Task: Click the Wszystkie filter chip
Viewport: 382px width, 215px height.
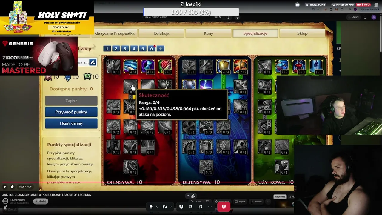Action: click(280, 197)
